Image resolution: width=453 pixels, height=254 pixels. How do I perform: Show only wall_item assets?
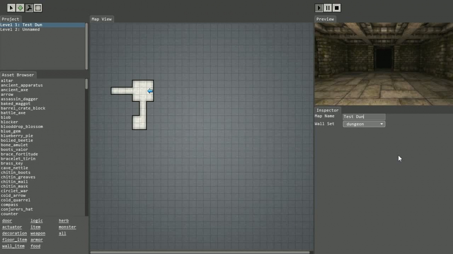[13, 246]
